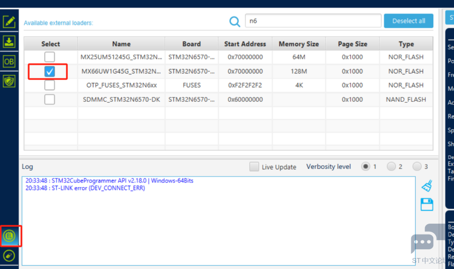
Task: Click the Available external loaders label
Action: (x=58, y=23)
